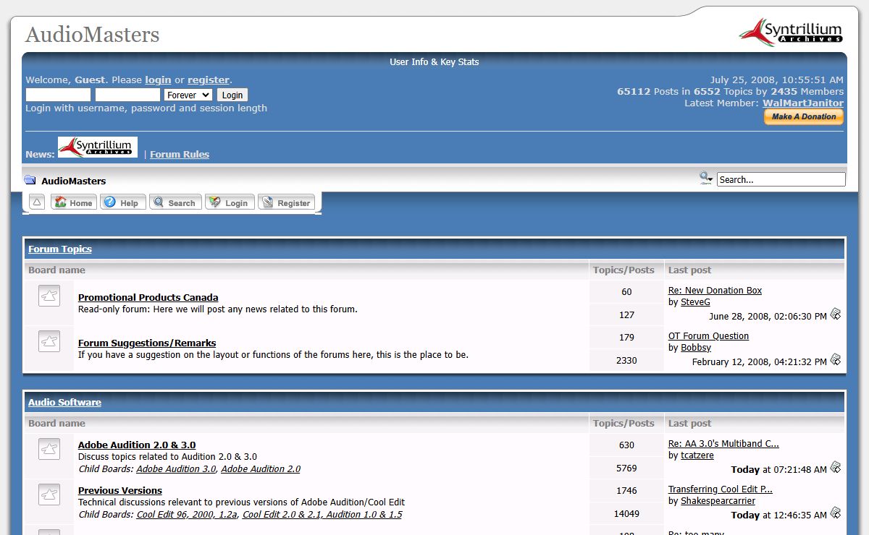Viewport: 869px width, 535px height.
Task: Open the Forum Rules link
Action: tap(180, 154)
